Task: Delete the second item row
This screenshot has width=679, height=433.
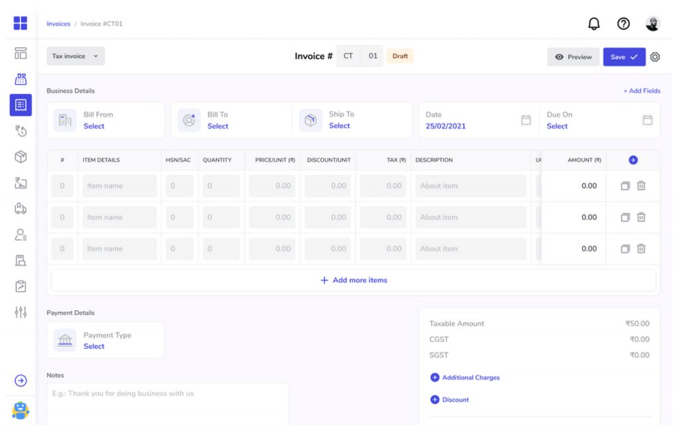Action: tap(641, 217)
